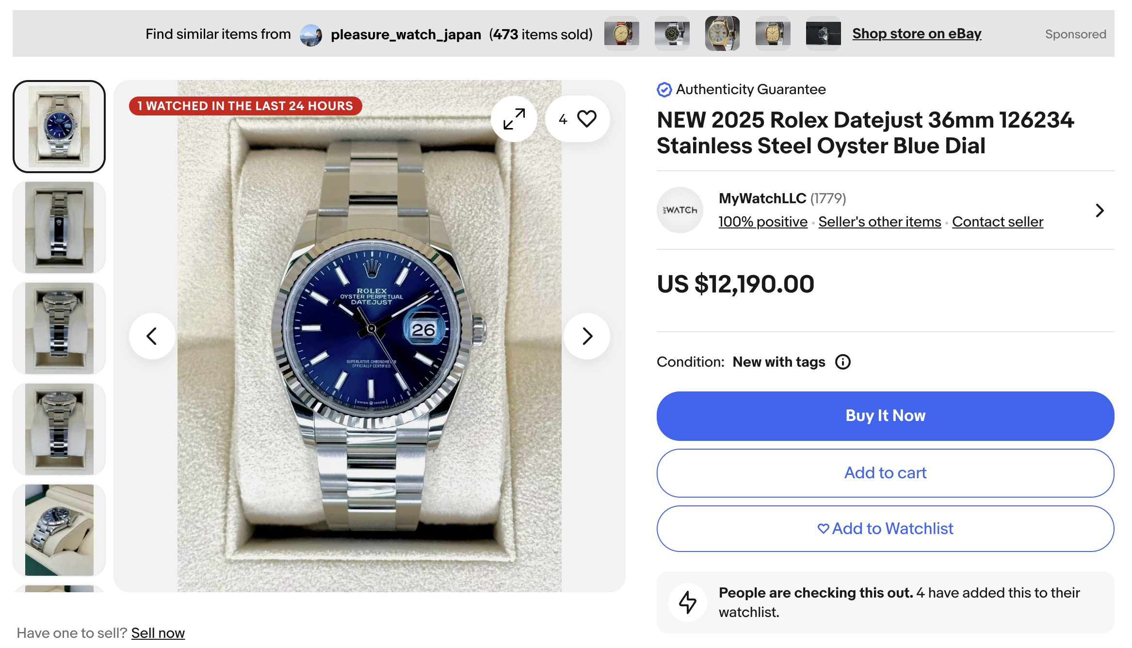
Task: Open the 100% positive feedback link
Action: 762,221
